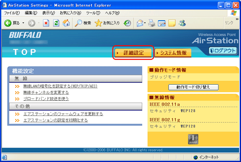This screenshot has width=241, height=162.
Task: Click the インターネット zone globe icon
Action: (x=196, y=157)
